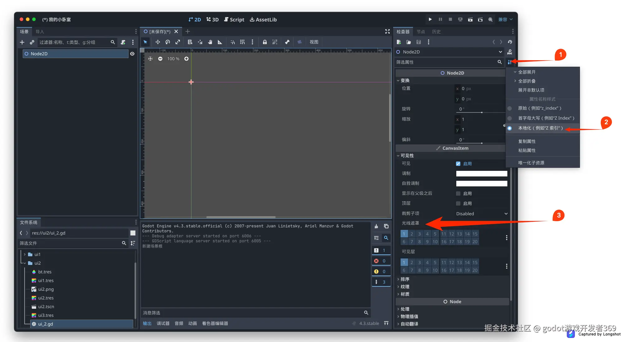625x342 pixels.
Task: Toggle Node2D visibility eye icon
Action: pyautogui.click(x=132, y=54)
